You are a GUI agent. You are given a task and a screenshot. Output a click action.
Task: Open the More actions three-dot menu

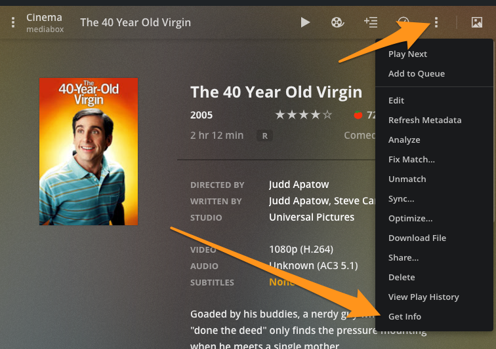pyautogui.click(x=436, y=22)
